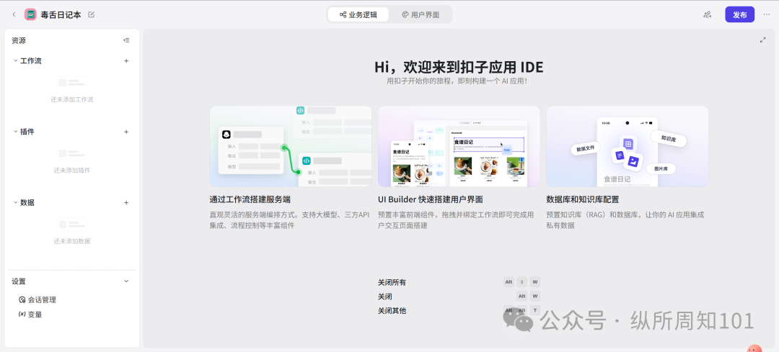
Task: Click the 关闭其他 shortcut entry
Action: click(x=459, y=311)
